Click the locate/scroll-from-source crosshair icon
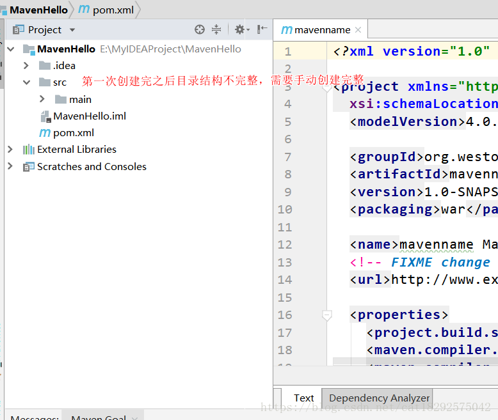Screen dimensions: 498x420 click(200, 29)
